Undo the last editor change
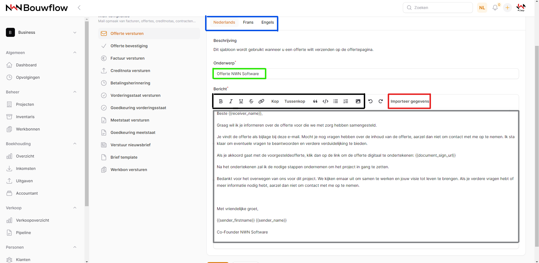Screen dimensions: 539x263 [370, 101]
